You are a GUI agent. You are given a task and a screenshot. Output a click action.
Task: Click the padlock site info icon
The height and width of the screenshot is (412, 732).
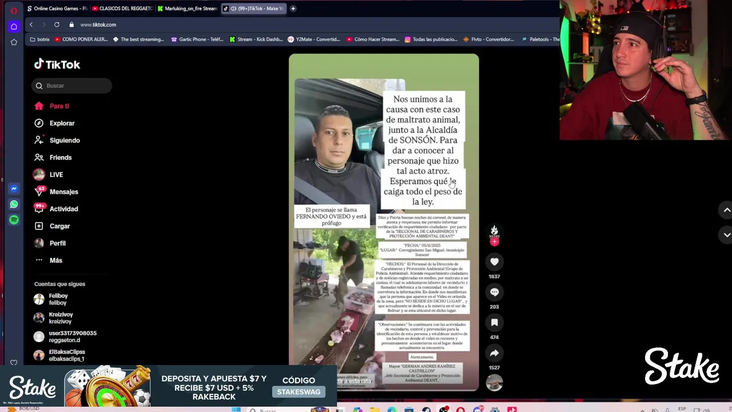coord(71,25)
